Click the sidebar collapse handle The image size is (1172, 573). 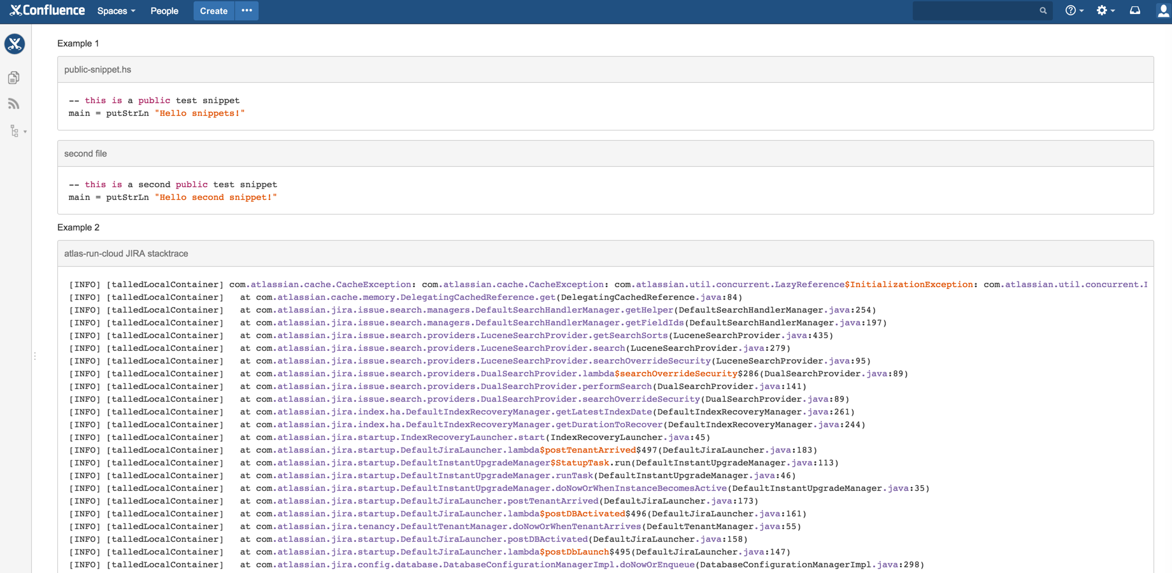click(x=34, y=356)
